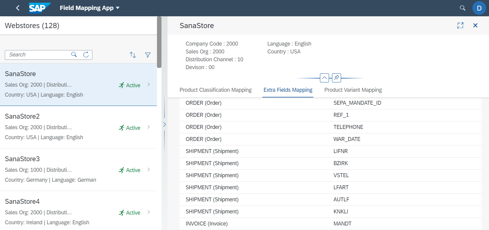The image size is (489, 230).
Task: Click the Webstores list scrollbar thumb
Action: [x=159, y=42]
